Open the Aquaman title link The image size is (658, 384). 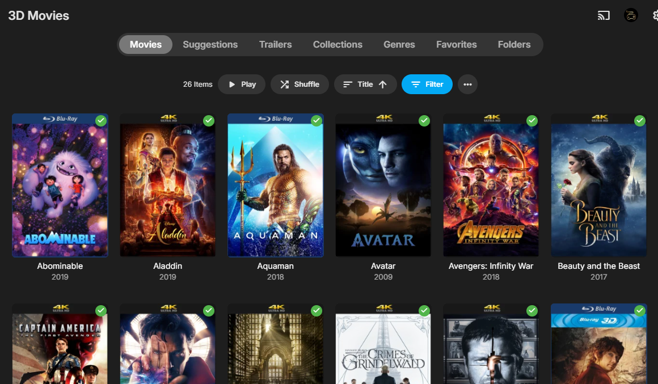tap(275, 266)
